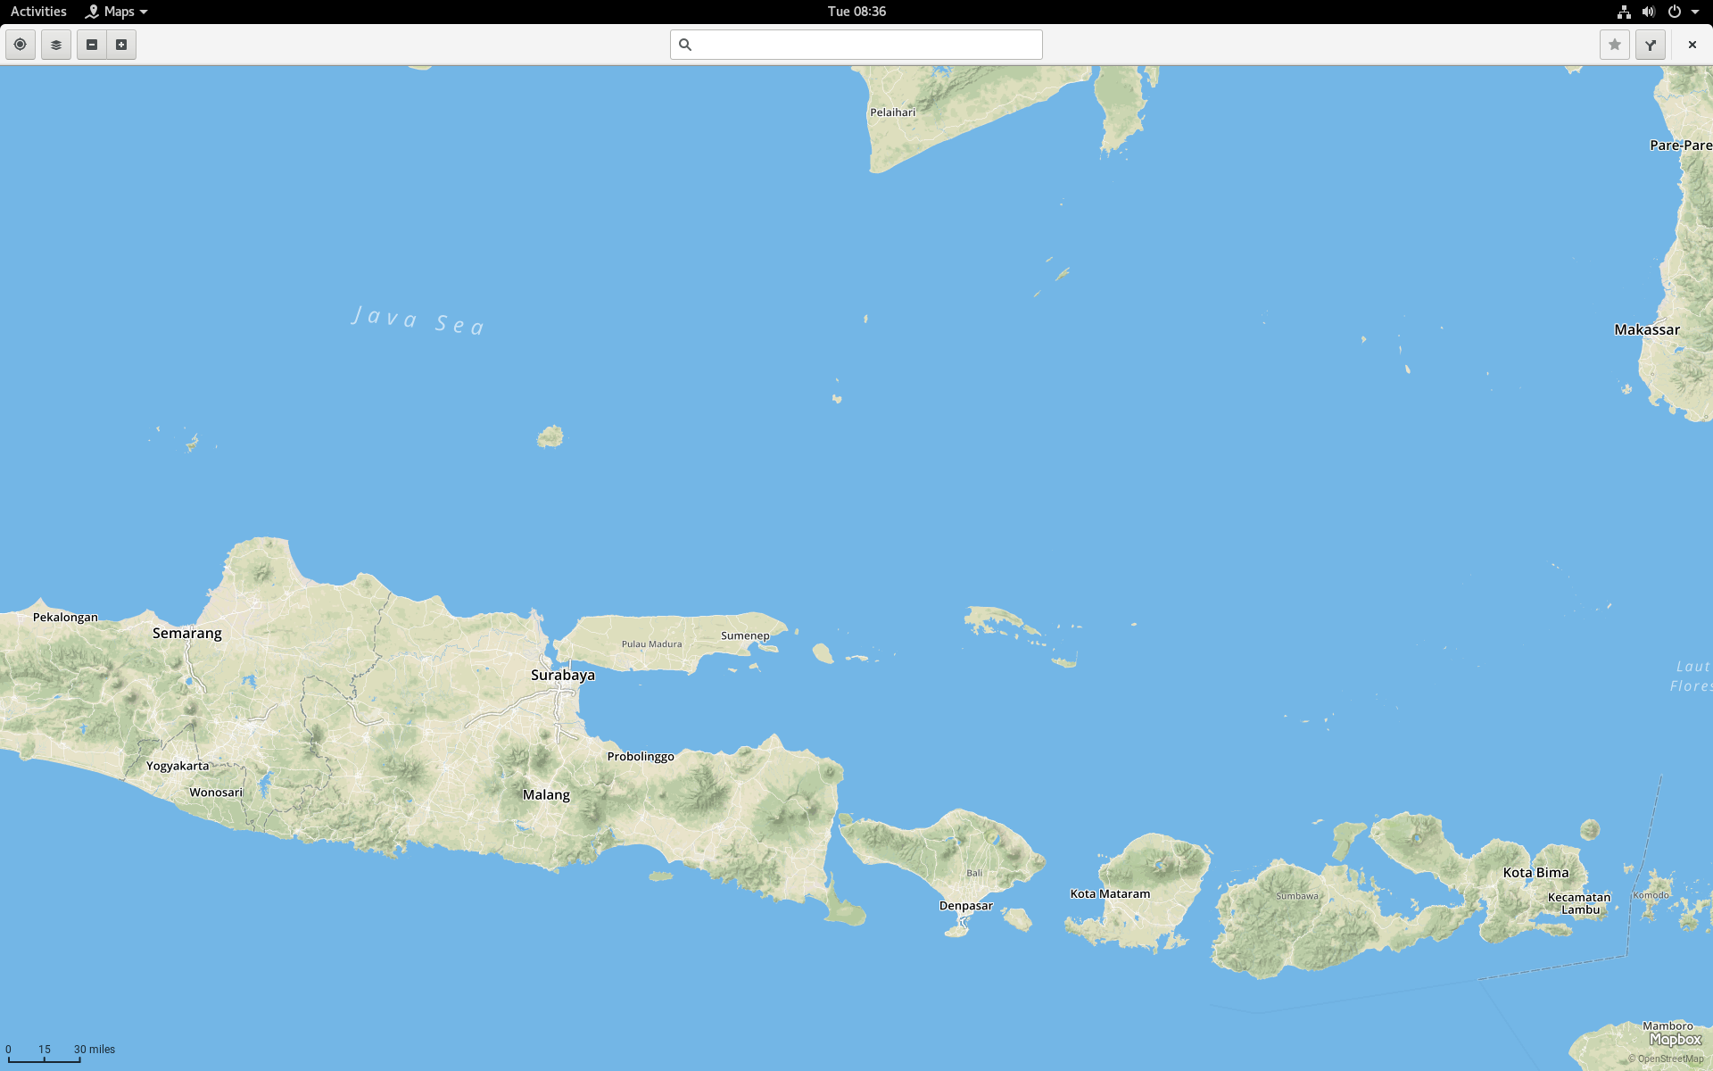This screenshot has height=1071, width=1713.
Task: Zoom out using the minus button
Action: pyautogui.click(x=92, y=45)
